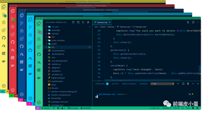Collapse all folders in Explorer

pos(88,22)
